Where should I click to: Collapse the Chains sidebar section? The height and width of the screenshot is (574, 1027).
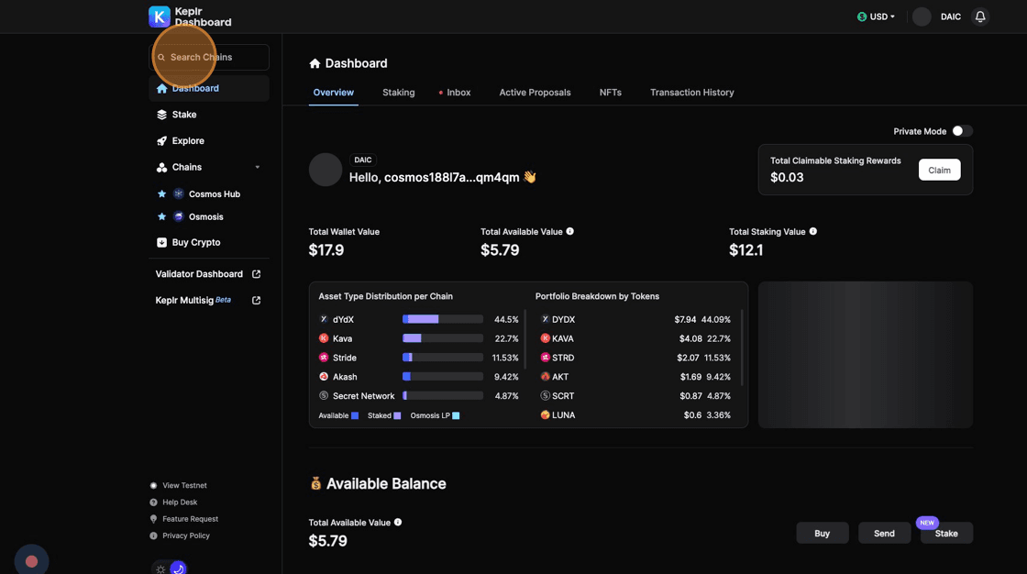pos(257,168)
